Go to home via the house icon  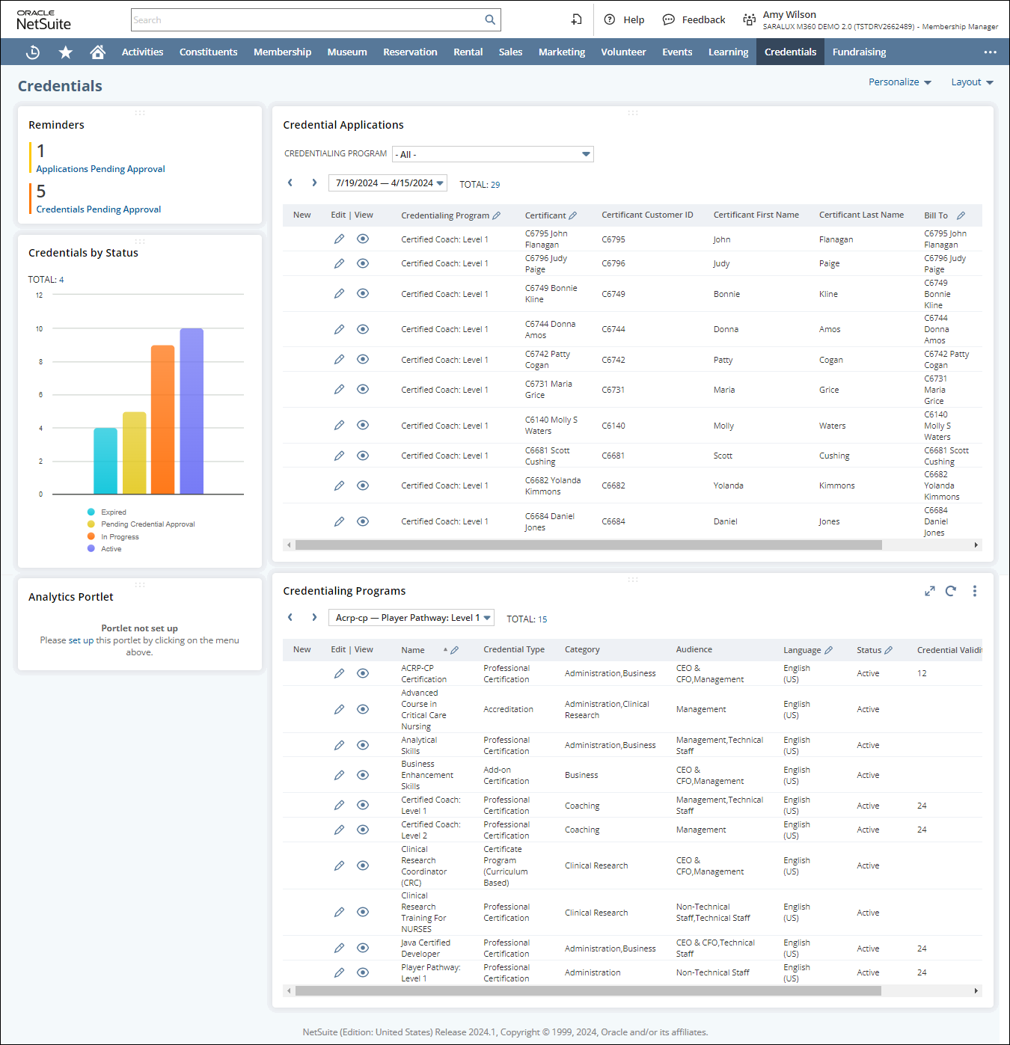point(97,52)
